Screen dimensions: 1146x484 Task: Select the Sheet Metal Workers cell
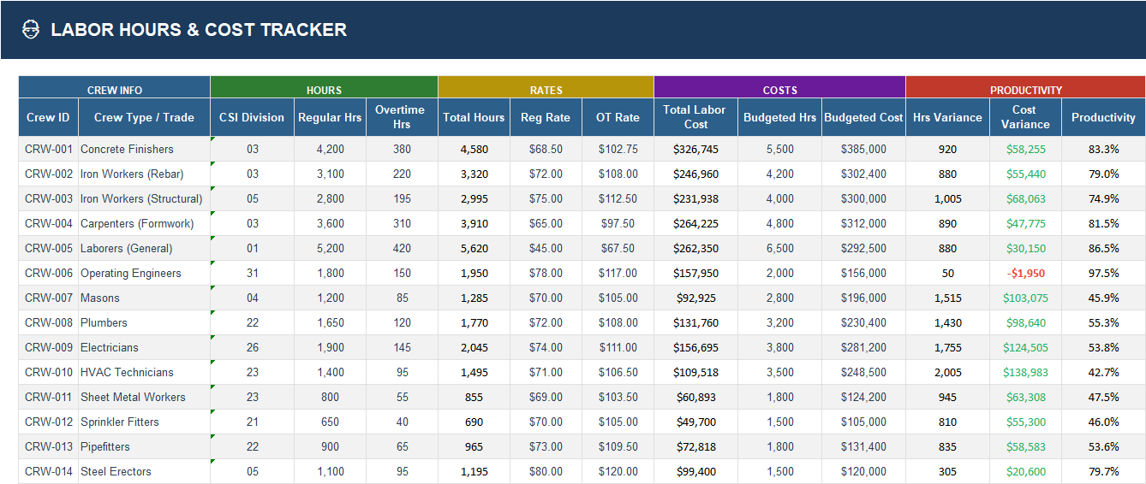144,397
